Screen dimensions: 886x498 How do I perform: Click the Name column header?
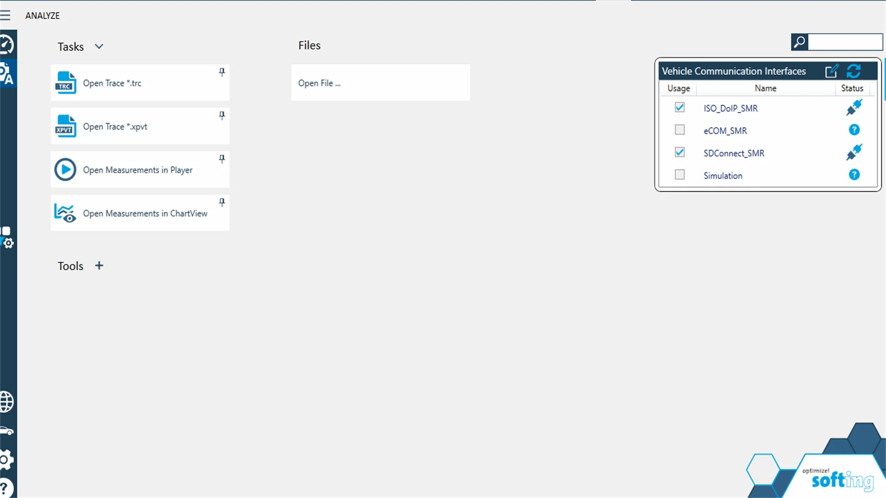click(x=765, y=88)
